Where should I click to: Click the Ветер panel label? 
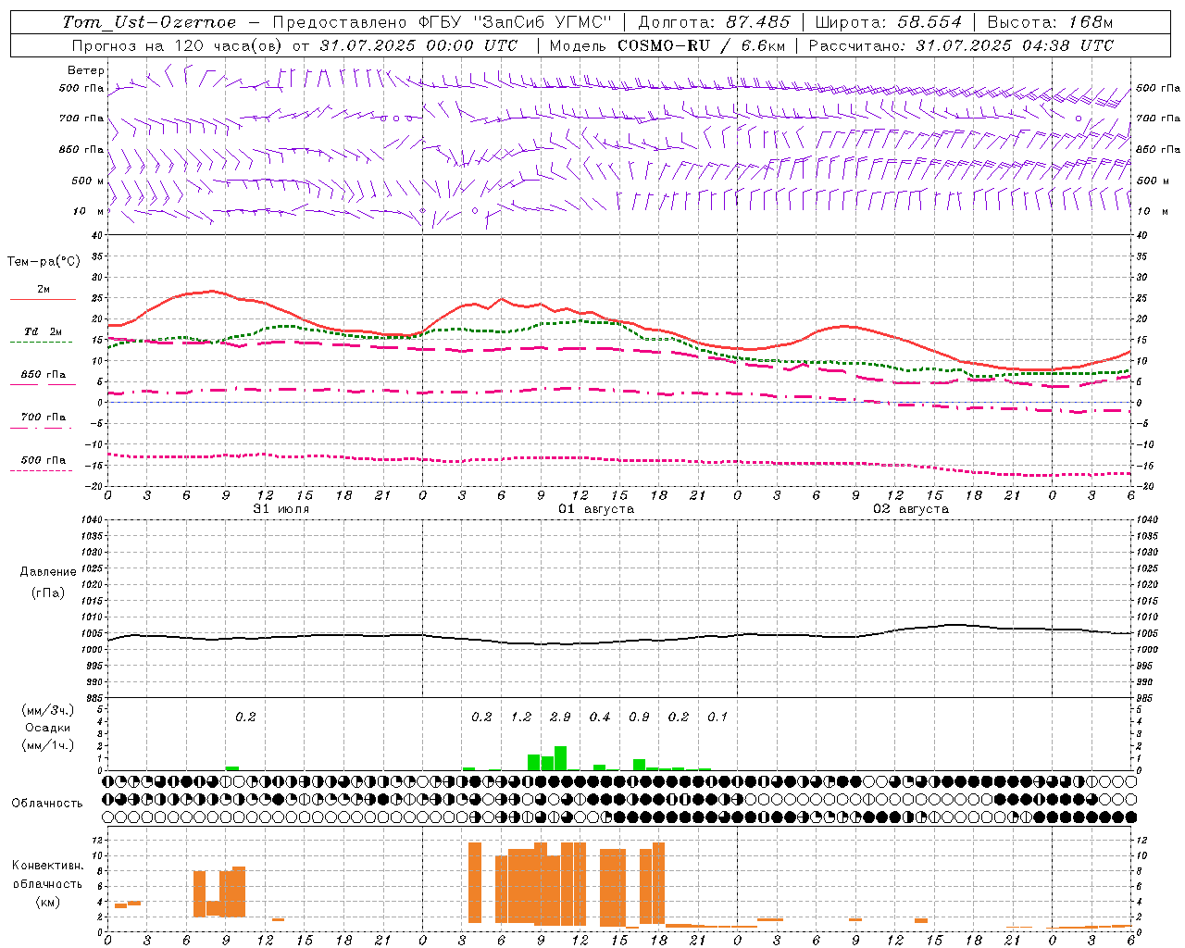(85, 70)
